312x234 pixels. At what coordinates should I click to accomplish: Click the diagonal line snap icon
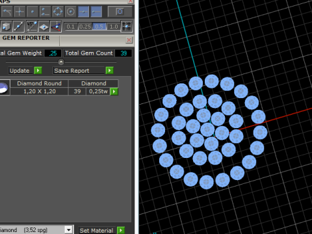pyautogui.click(x=19, y=27)
